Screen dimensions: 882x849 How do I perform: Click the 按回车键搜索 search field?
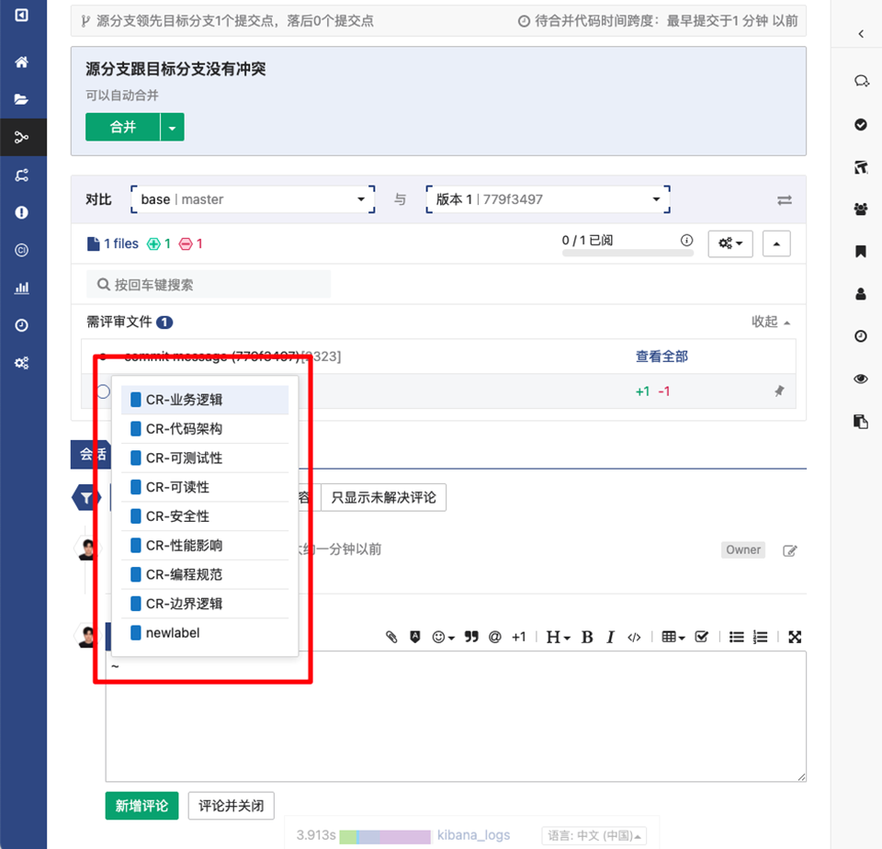click(209, 285)
